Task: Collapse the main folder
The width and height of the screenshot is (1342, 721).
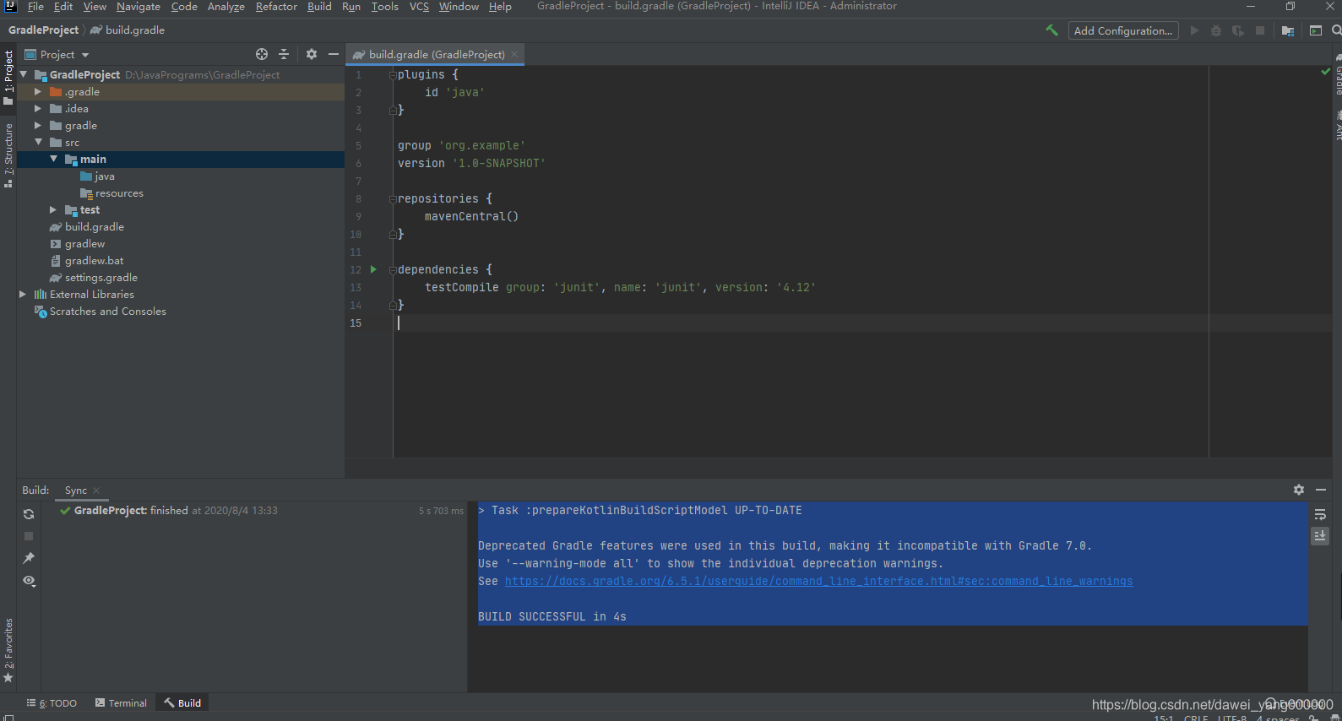Action: coord(53,159)
